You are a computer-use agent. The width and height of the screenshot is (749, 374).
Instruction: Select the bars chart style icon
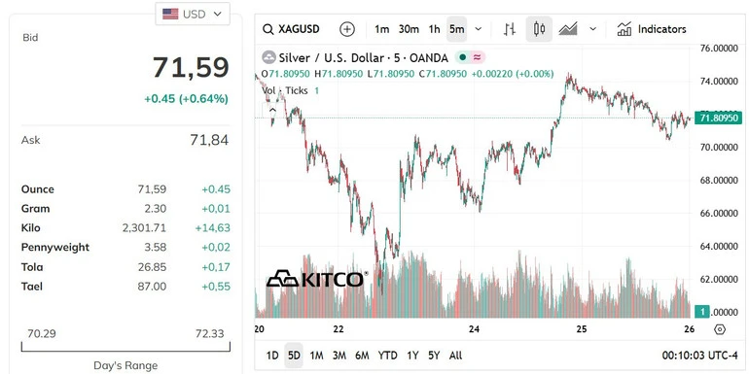[510, 29]
